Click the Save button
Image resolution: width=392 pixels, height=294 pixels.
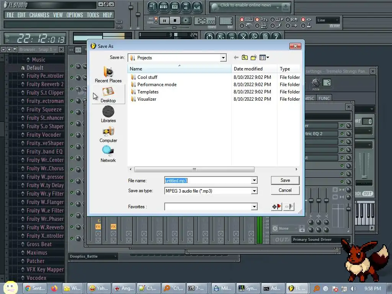(285, 180)
